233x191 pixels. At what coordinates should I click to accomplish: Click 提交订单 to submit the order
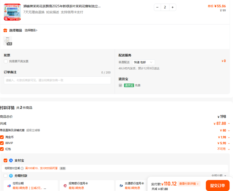(x=217, y=185)
